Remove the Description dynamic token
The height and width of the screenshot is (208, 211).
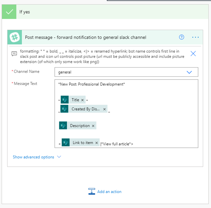(x=93, y=126)
